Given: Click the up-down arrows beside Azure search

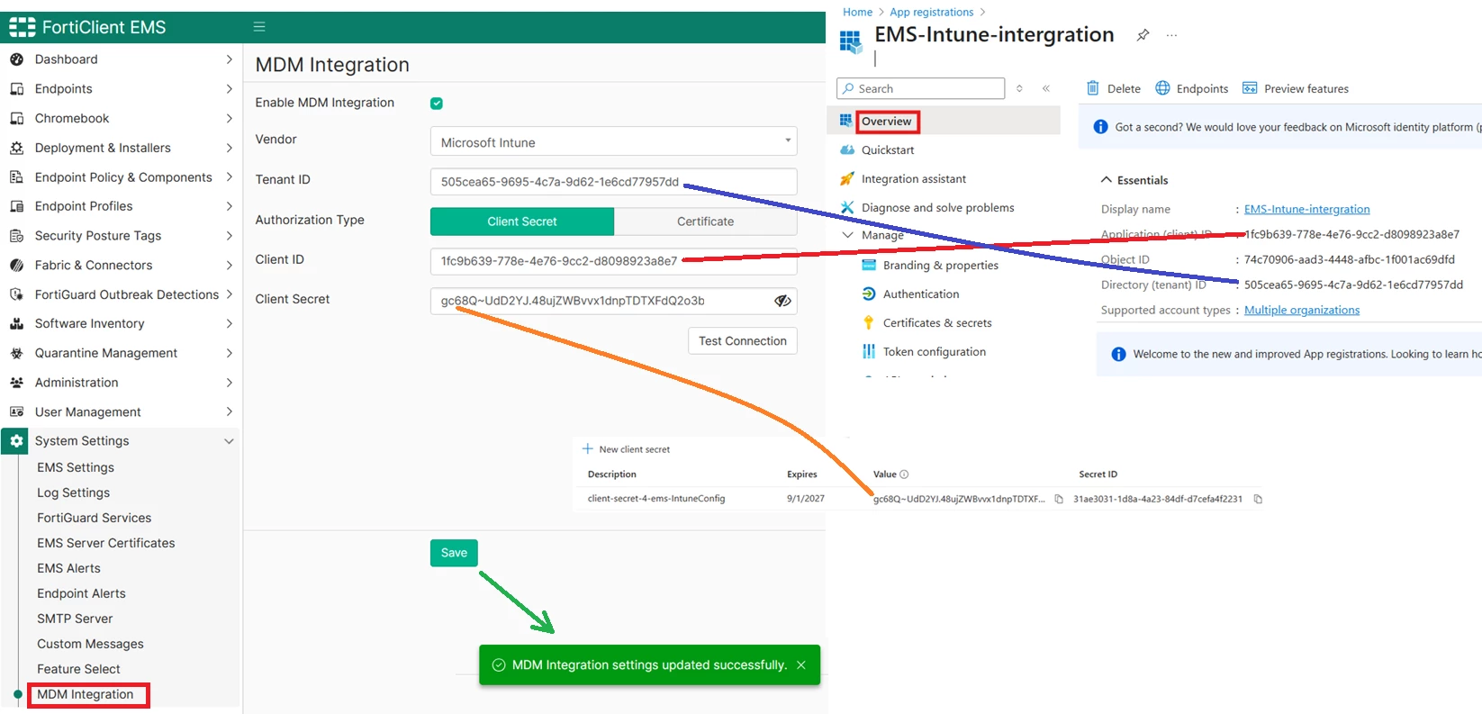Looking at the screenshot, I should [x=1019, y=88].
